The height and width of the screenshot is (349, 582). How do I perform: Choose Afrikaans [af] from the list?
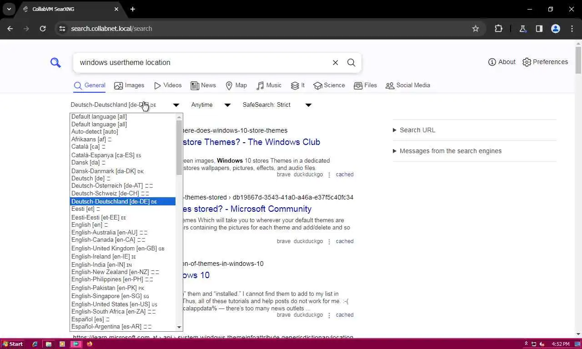click(x=123, y=140)
